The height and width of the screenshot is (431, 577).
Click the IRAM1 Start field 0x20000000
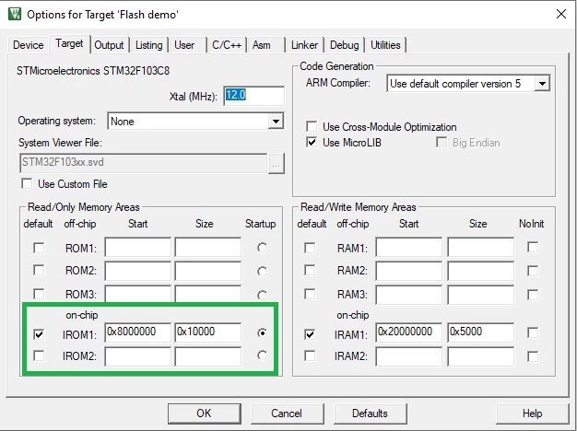pyautogui.click(x=409, y=332)
